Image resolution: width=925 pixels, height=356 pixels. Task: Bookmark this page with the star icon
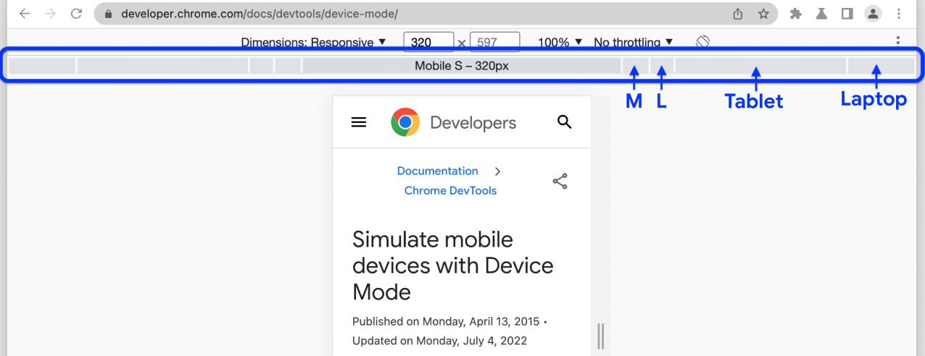(x=763, y=14)
